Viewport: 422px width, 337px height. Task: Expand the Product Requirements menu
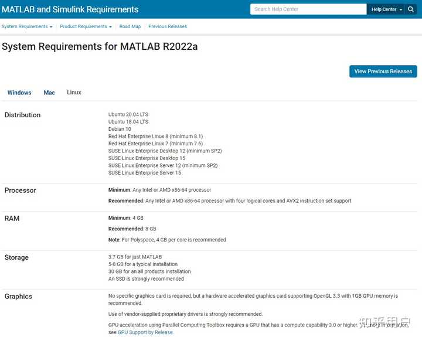click(x=86, y=26)
